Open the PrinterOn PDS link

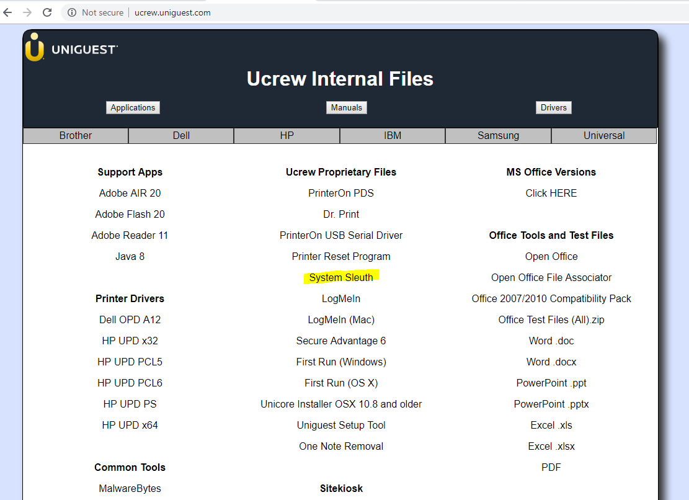(x=341, y=194)
